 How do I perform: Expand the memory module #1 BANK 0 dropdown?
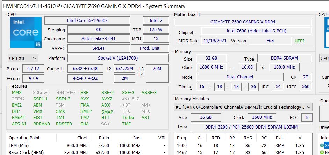[243, 107]
